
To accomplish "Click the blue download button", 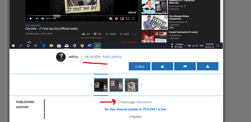I will [208, 66].
